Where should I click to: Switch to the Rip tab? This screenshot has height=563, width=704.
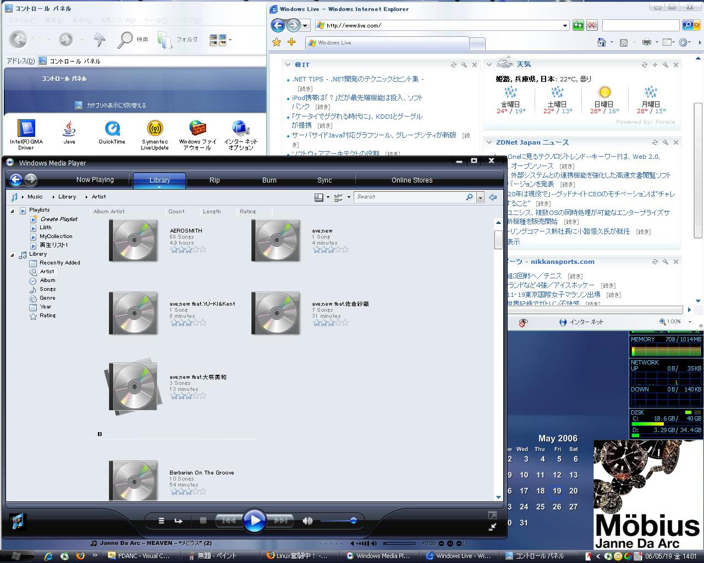(x=215, y=180)
